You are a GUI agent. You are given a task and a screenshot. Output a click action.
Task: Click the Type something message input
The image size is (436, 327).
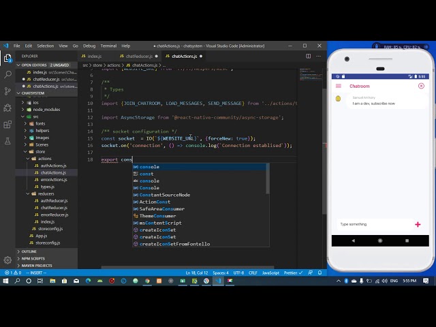tap(374, 224)
